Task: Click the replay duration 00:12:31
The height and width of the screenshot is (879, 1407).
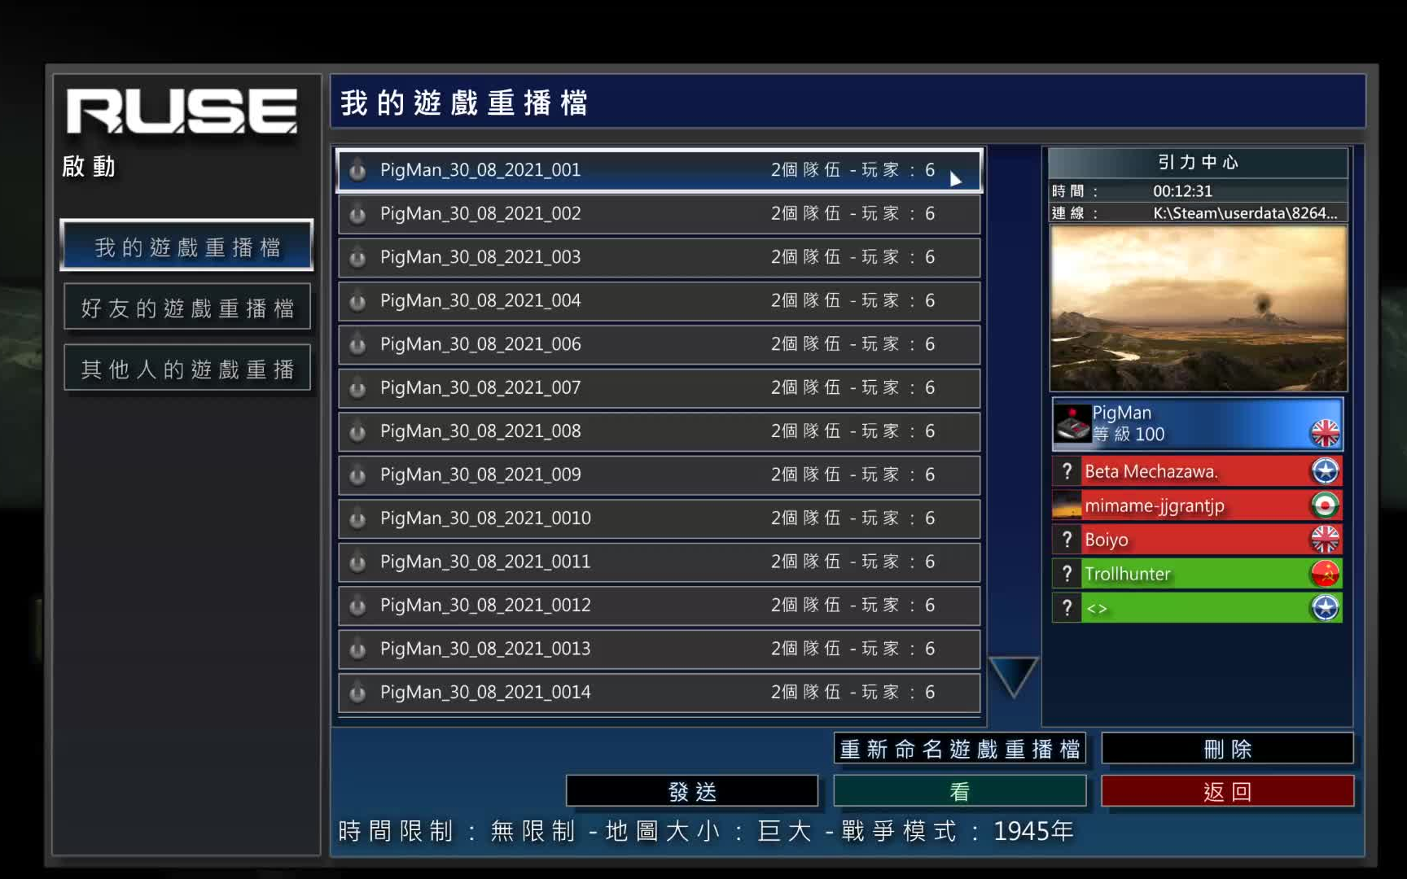Action: pyautogui.click(x=1182, y=191)
